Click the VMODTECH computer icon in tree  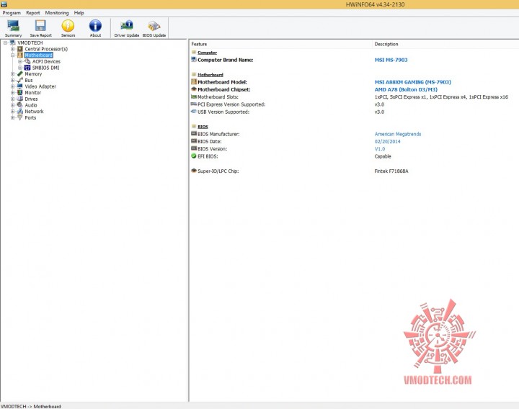[12, 42]
